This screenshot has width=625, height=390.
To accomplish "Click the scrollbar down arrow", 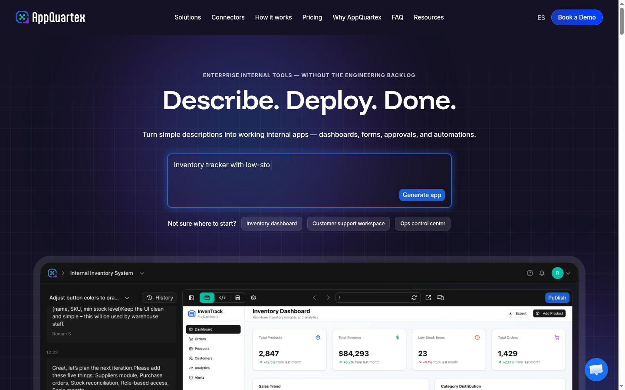I will [622, 386].
